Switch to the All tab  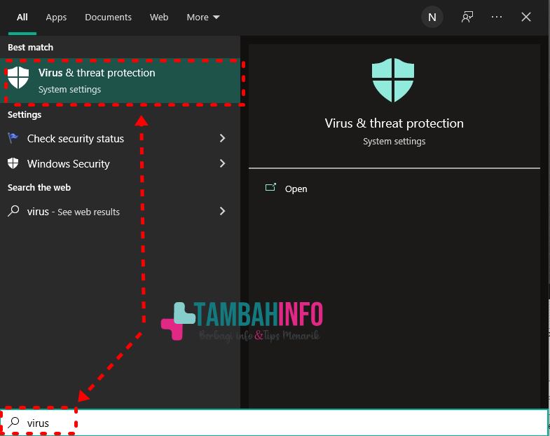pyautogui.click(x=22, y=18)
